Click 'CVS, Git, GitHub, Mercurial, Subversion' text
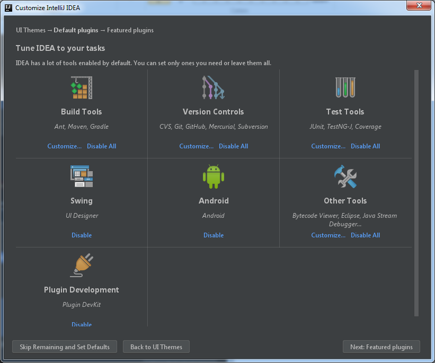The height and width of the screenshot is (363, 435). click(x=214, y=127)
